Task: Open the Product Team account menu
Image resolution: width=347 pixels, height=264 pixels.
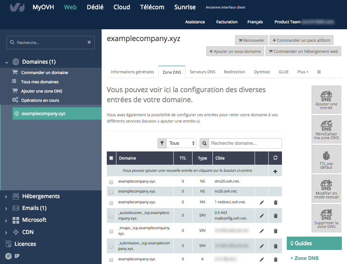Action: point(304,22)
